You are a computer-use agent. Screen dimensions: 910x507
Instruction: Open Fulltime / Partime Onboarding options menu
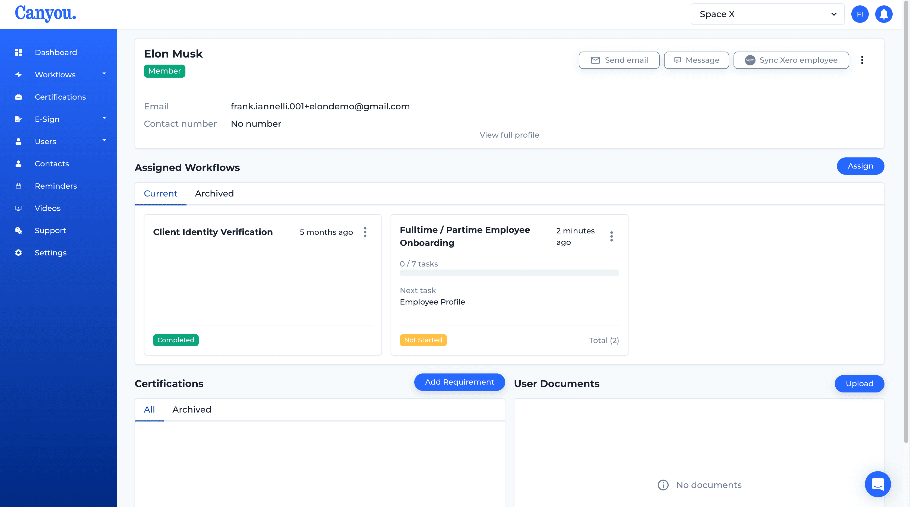click(x=611, y=236)
